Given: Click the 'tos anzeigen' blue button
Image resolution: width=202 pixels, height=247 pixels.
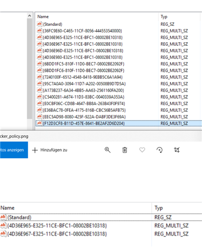Looking at the screenshot, I should point(14,150).
